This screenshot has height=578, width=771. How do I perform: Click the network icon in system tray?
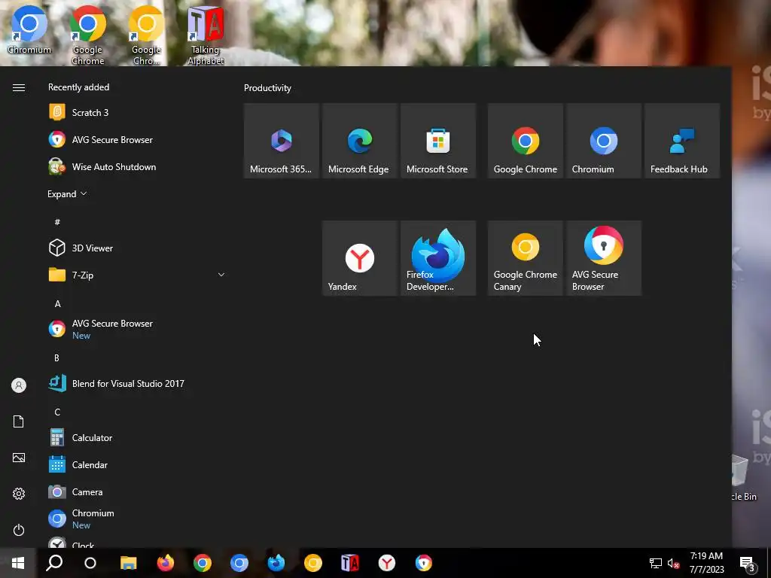[x=656, y=563]
